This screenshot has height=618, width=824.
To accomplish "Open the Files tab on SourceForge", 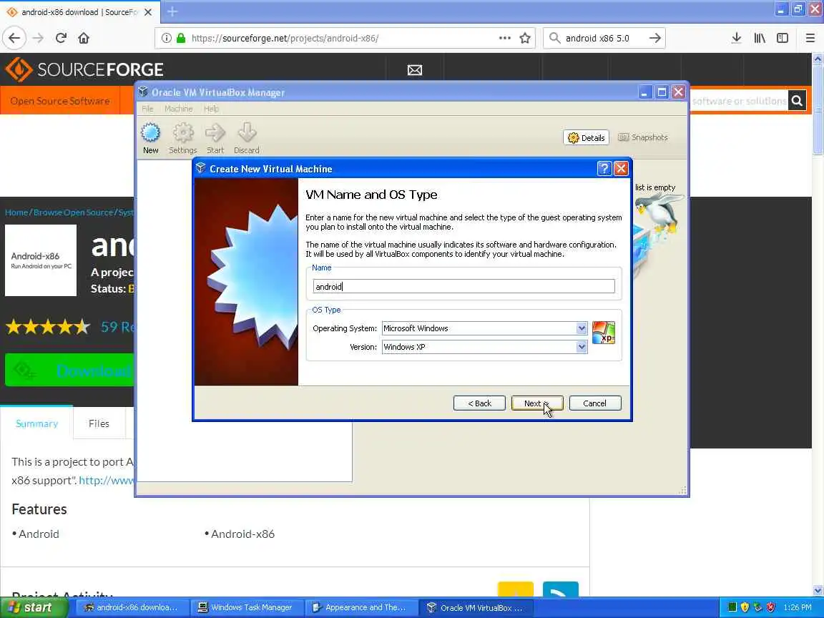I will [x=99, y=423].
